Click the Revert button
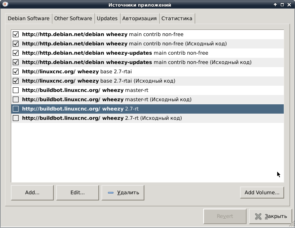This screenshot has width=295, height=228. click(225, 216)
